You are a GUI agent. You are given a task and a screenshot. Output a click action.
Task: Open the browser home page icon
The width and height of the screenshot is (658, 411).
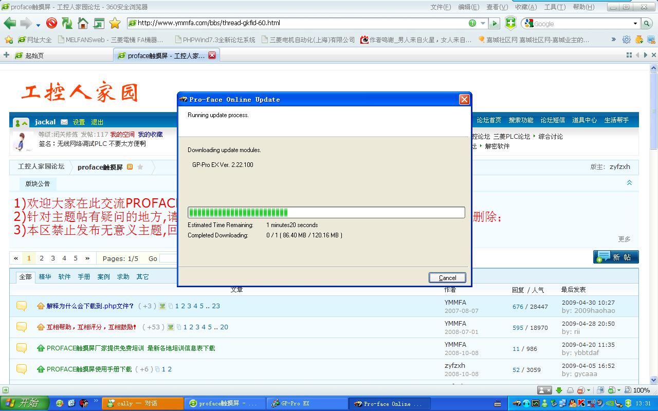(83, 23)
